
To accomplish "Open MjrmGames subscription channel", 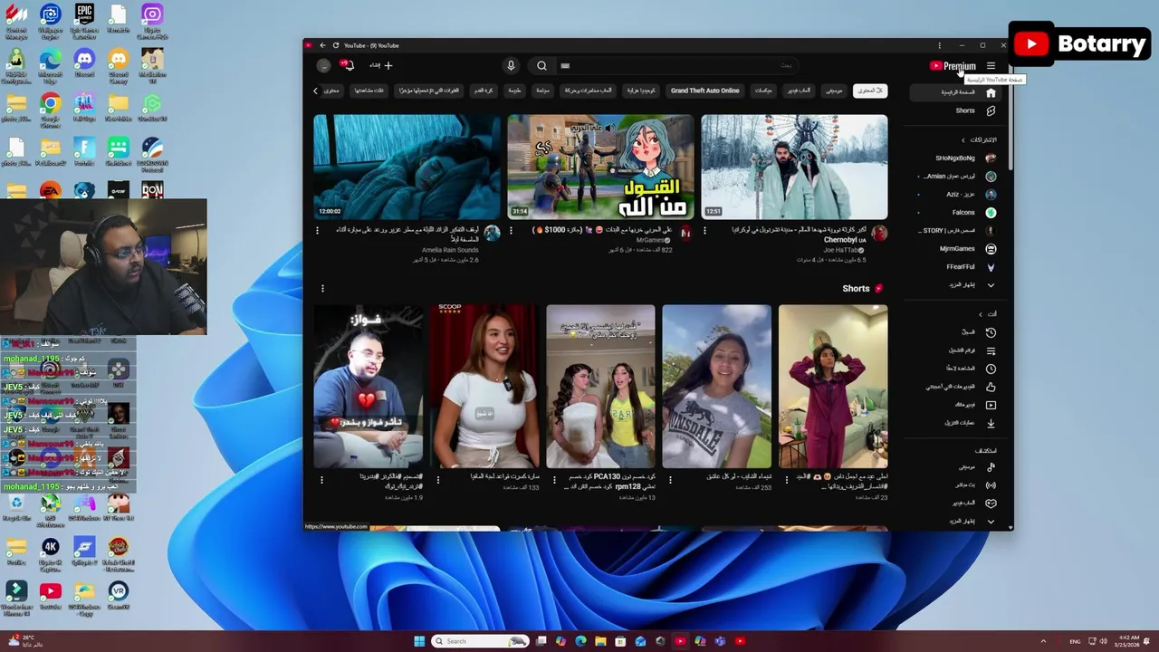I will click(953, 249).
